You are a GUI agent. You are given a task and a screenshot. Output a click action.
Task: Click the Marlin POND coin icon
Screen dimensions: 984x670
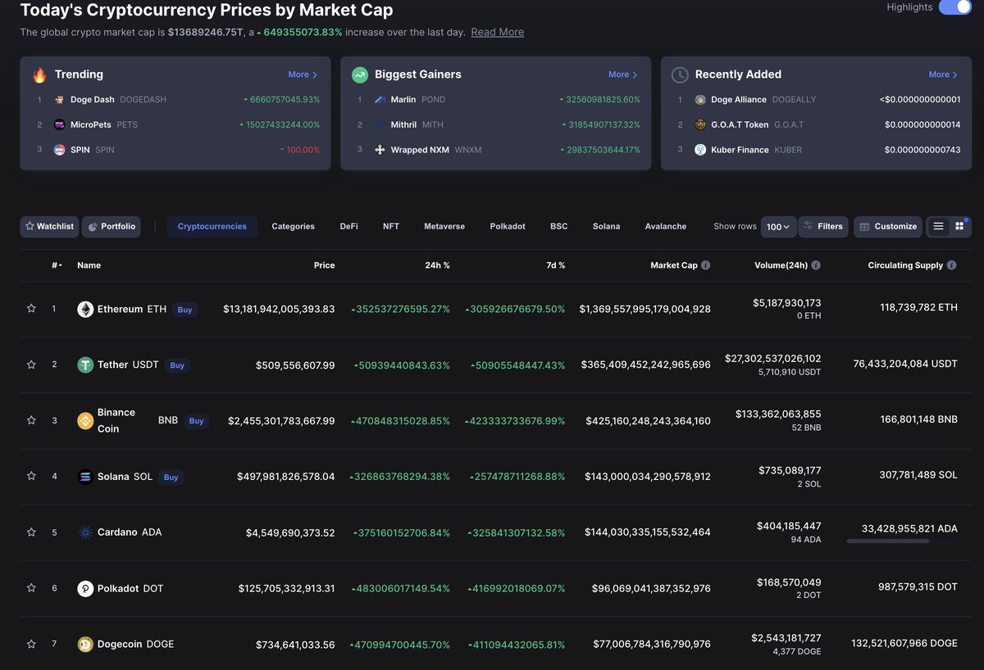click(380, 100)
